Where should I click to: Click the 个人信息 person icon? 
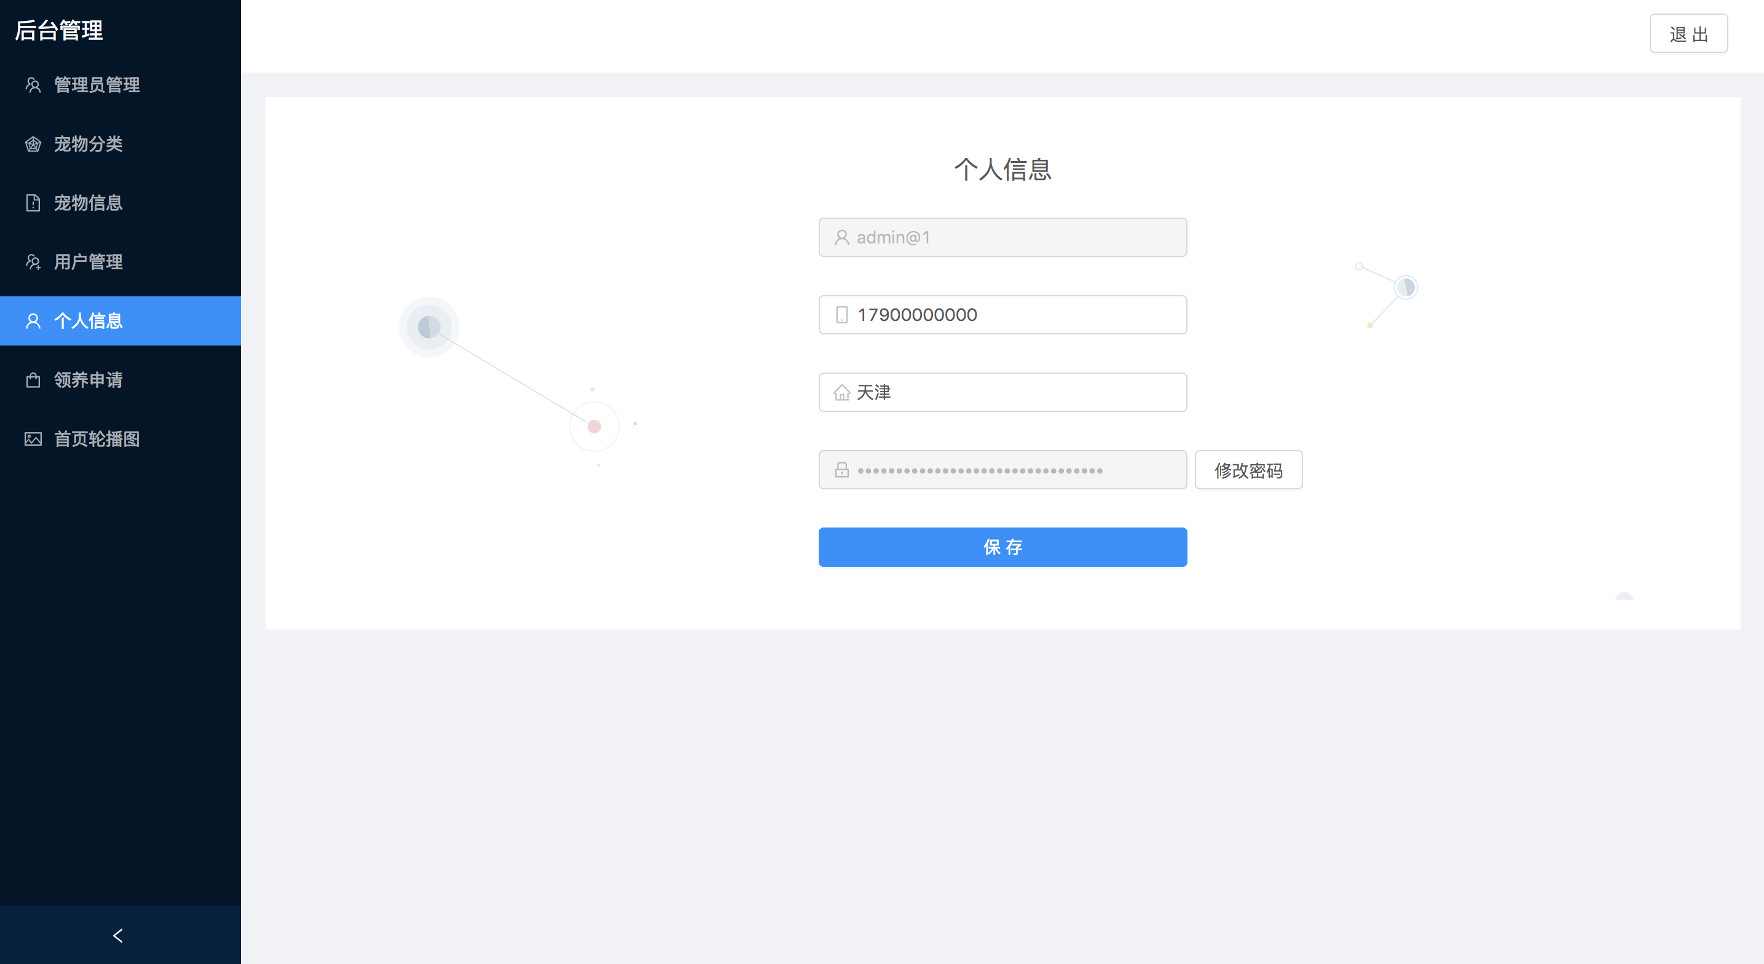33,321
